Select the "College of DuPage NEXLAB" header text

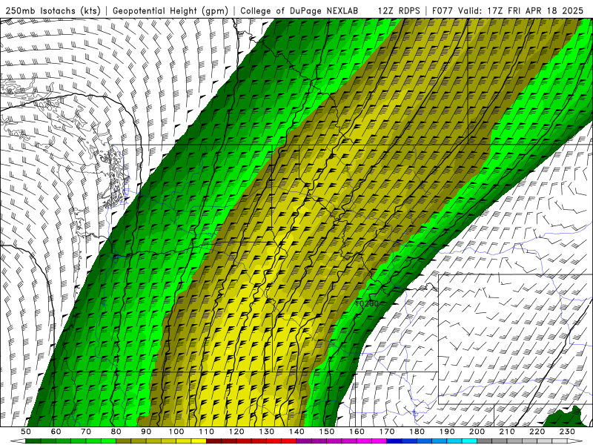[x=299, y=10]
